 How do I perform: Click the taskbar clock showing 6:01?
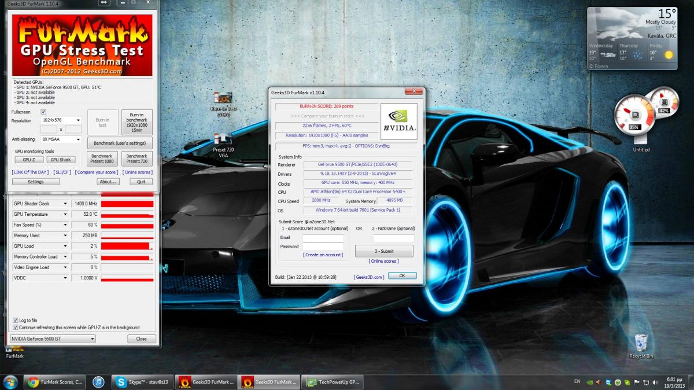click(675, 382)
